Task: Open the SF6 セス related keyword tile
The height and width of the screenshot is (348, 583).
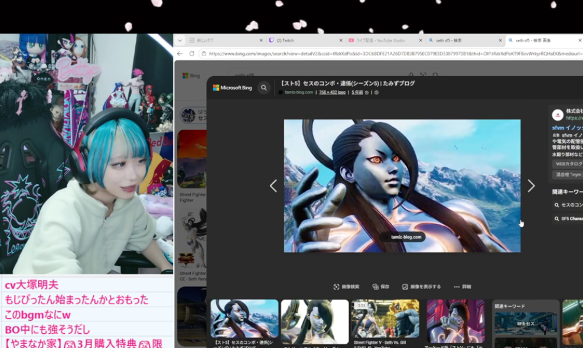Action: click(x=526, y=323)
